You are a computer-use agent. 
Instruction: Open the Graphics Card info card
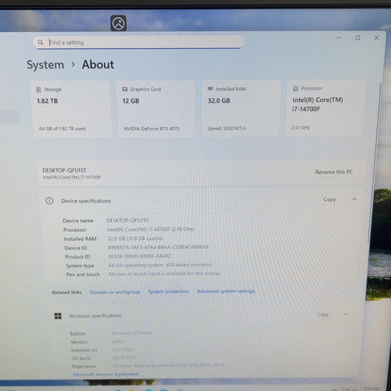click(156, 108)
